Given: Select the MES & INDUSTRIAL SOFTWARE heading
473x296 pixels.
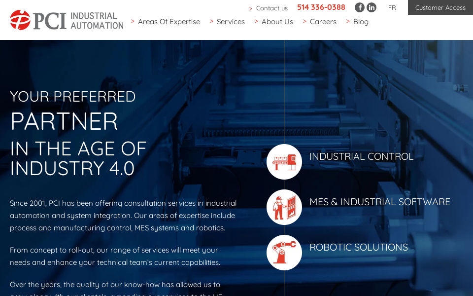Looking at the screenshot, I should [x=379, y=202].
